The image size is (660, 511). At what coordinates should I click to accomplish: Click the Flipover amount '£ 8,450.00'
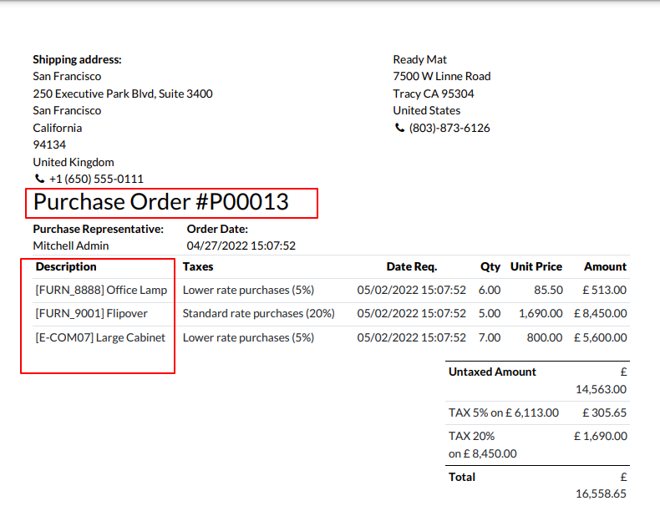click(601, 314)
